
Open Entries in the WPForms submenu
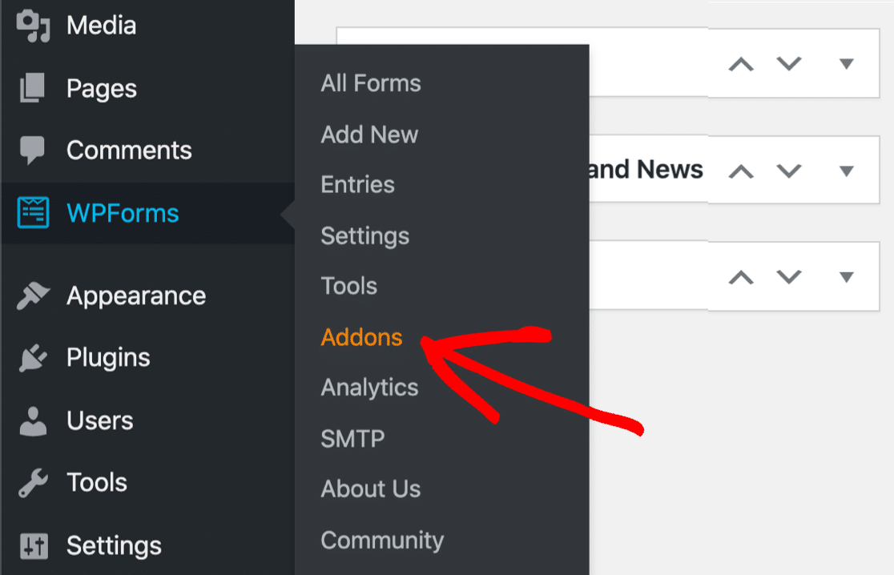(357, 184)
